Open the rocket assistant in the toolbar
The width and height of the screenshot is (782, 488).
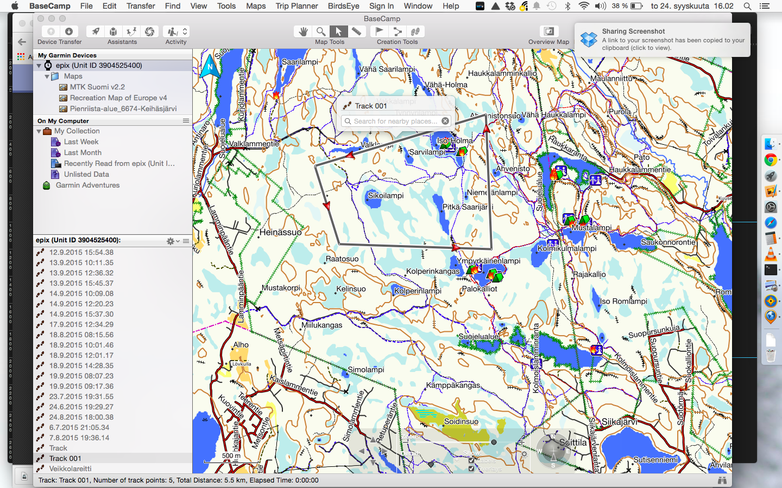(x=95, y=31)
